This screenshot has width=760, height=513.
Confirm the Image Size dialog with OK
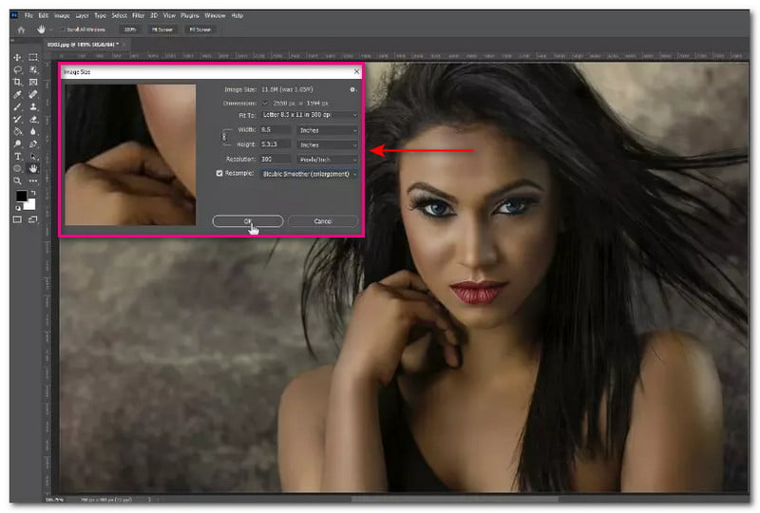[x=248, y=220]
